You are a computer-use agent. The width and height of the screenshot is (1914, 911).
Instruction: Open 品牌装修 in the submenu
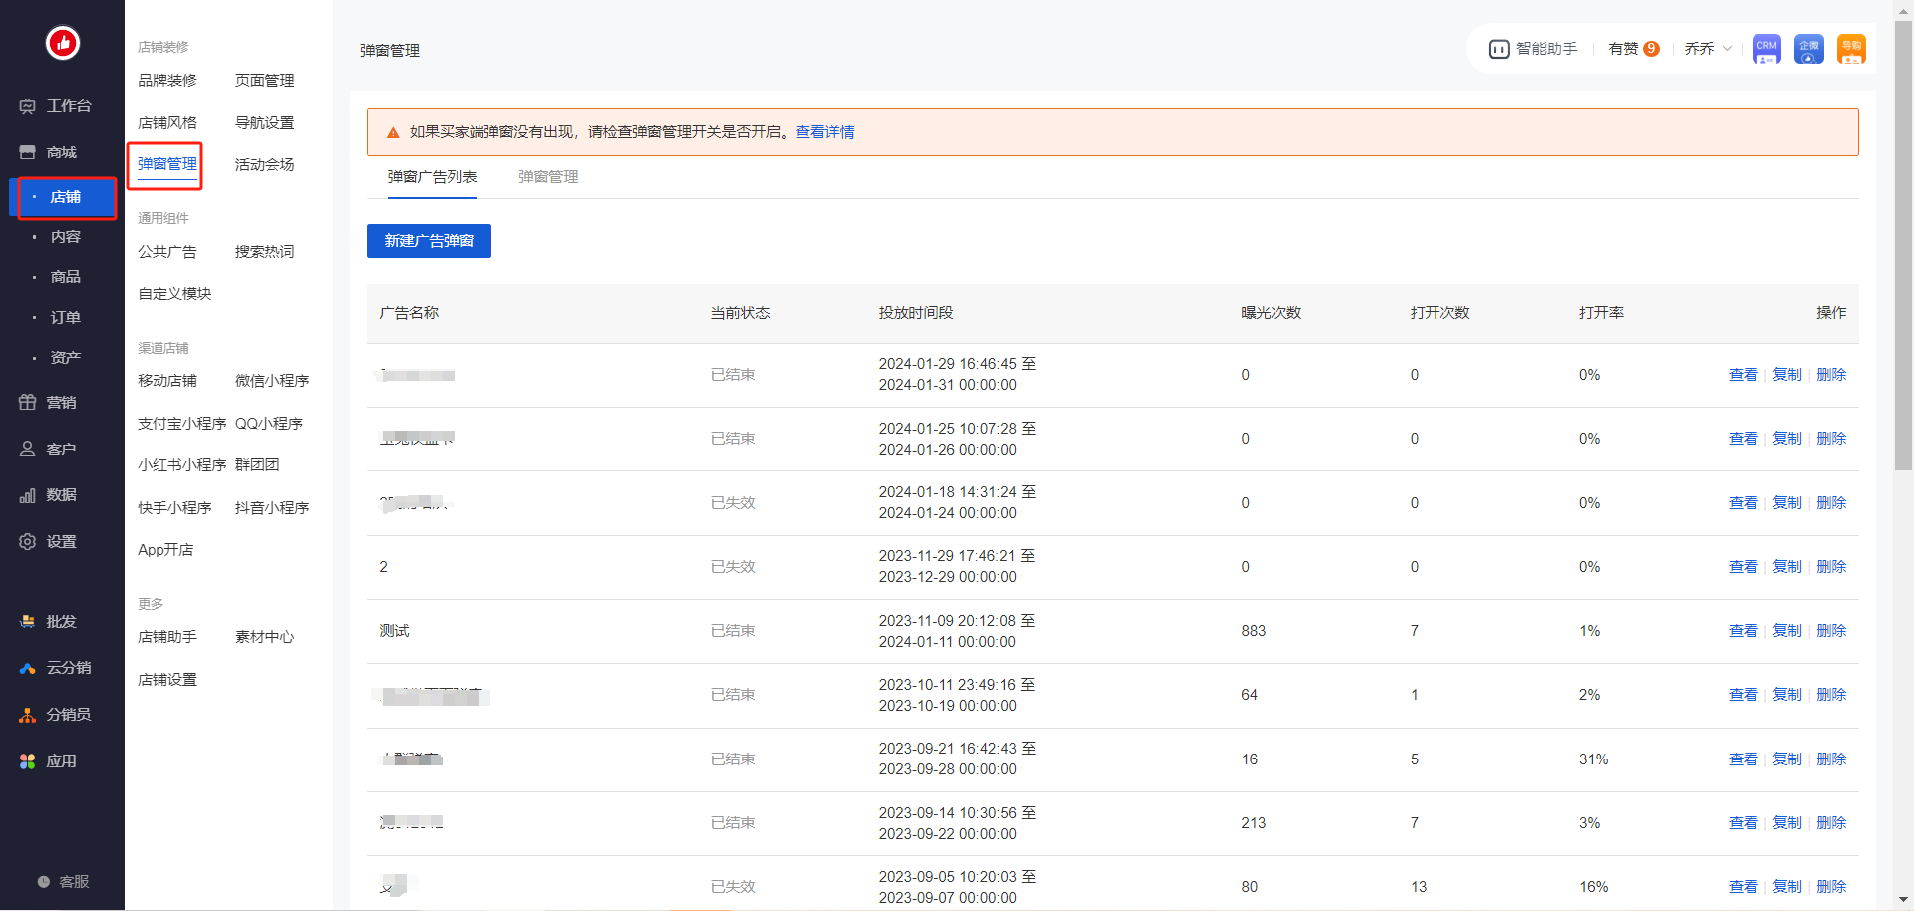pos(167,80)
